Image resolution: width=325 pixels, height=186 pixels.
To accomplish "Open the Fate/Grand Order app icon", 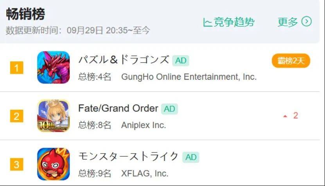I will 54,116.
